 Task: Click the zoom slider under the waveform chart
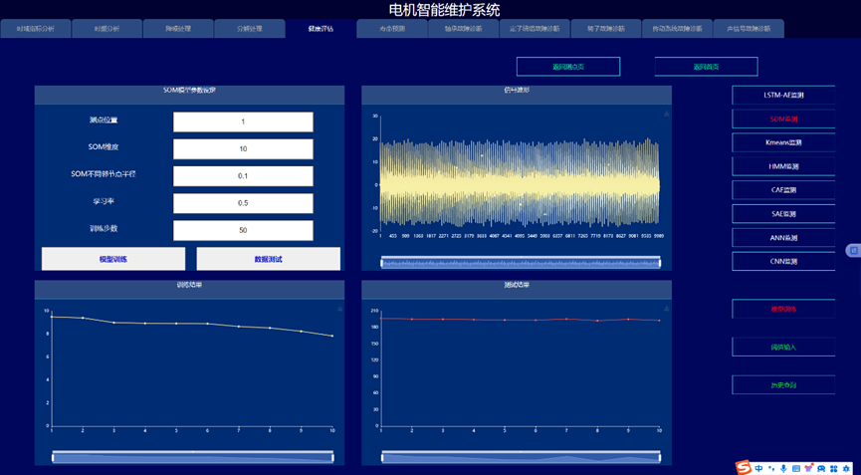pyautogui.click(x=520, y=263)
